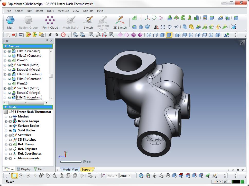Click the ref coordinate icon
249x186 pixels.
[x=147, y=18]
